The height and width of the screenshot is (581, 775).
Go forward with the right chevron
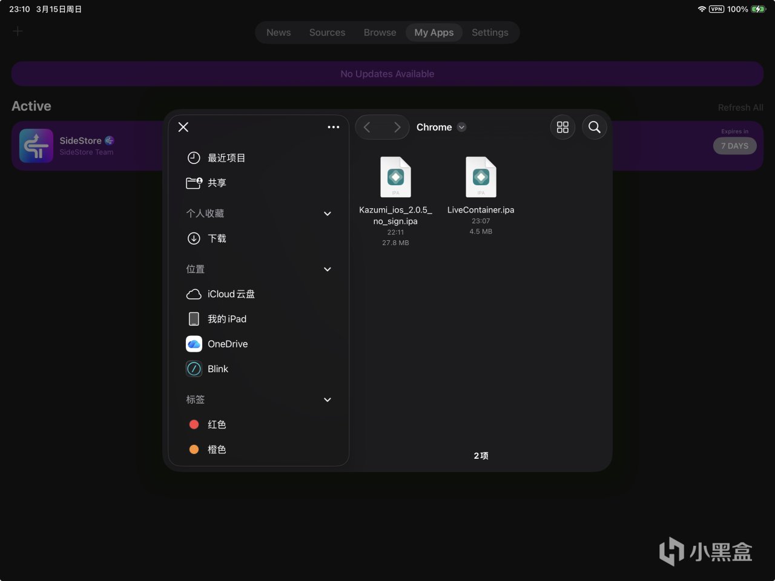click(397, 127)
